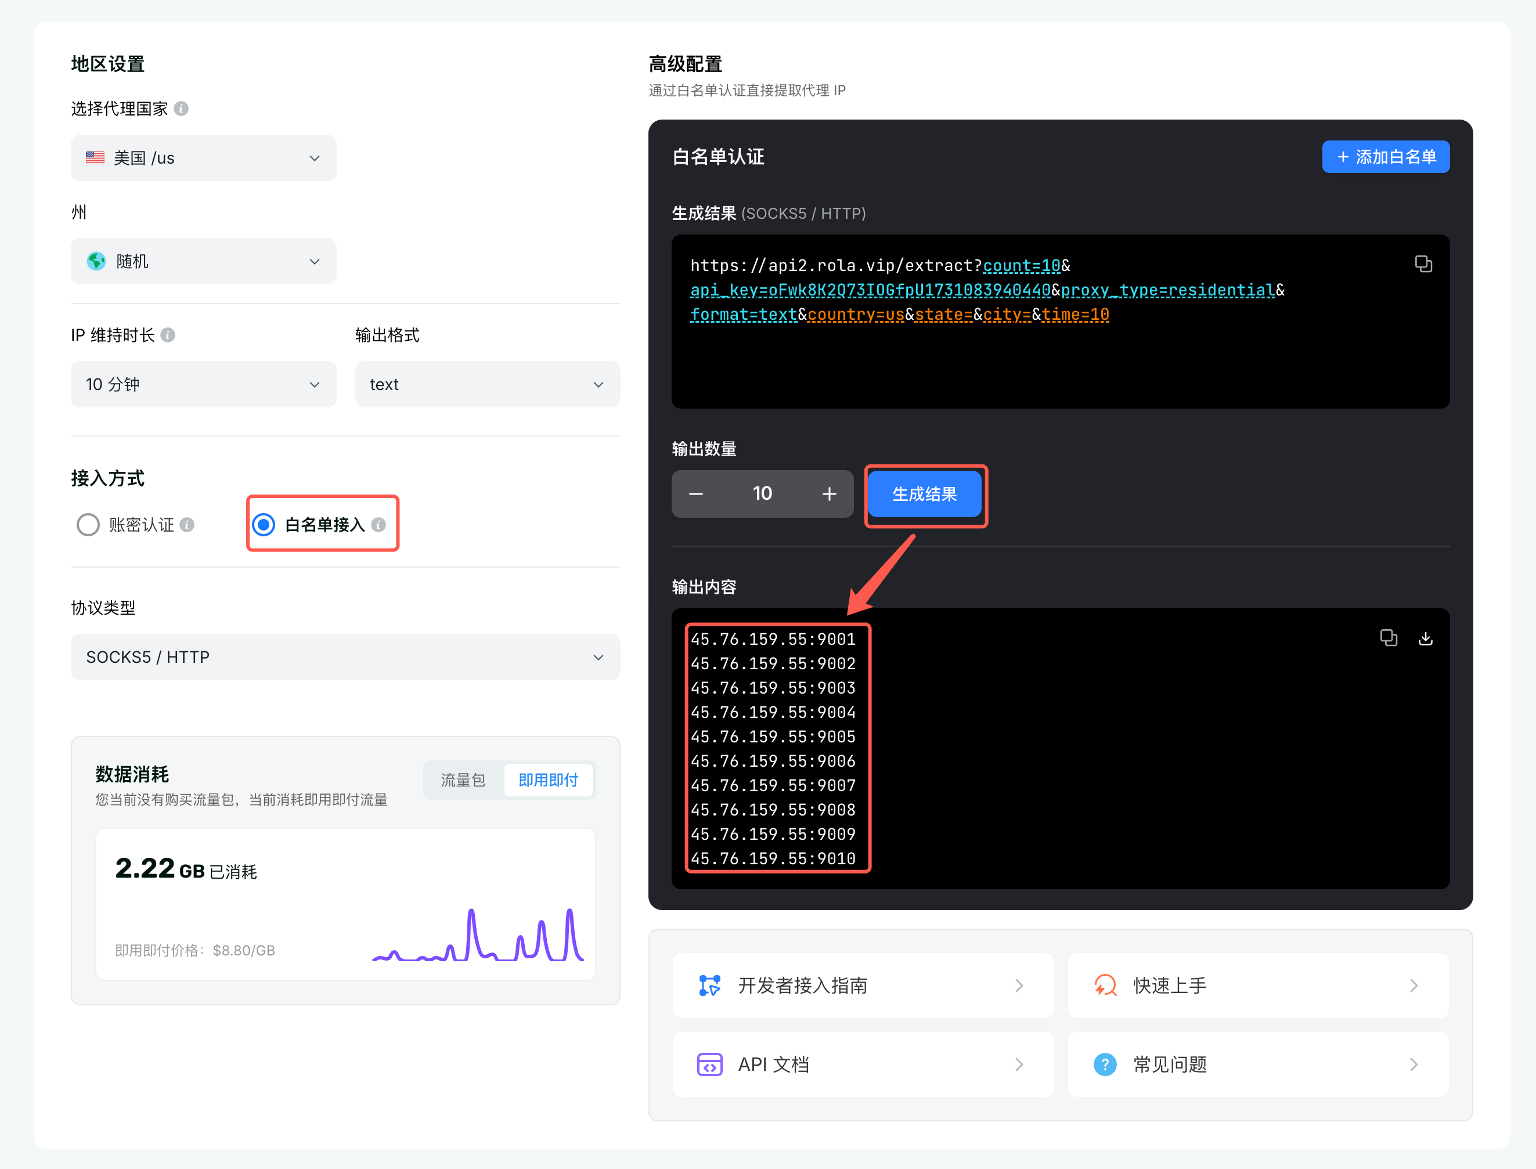This screenshot has width=1536, height=1169.
Task: Select 白名单接入 radio option
Action: coord(264,525)
